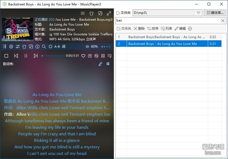Skip to the next track
The height and width of the screenshot is (159, 228).
pyautogui.click(x=35, y=56)
